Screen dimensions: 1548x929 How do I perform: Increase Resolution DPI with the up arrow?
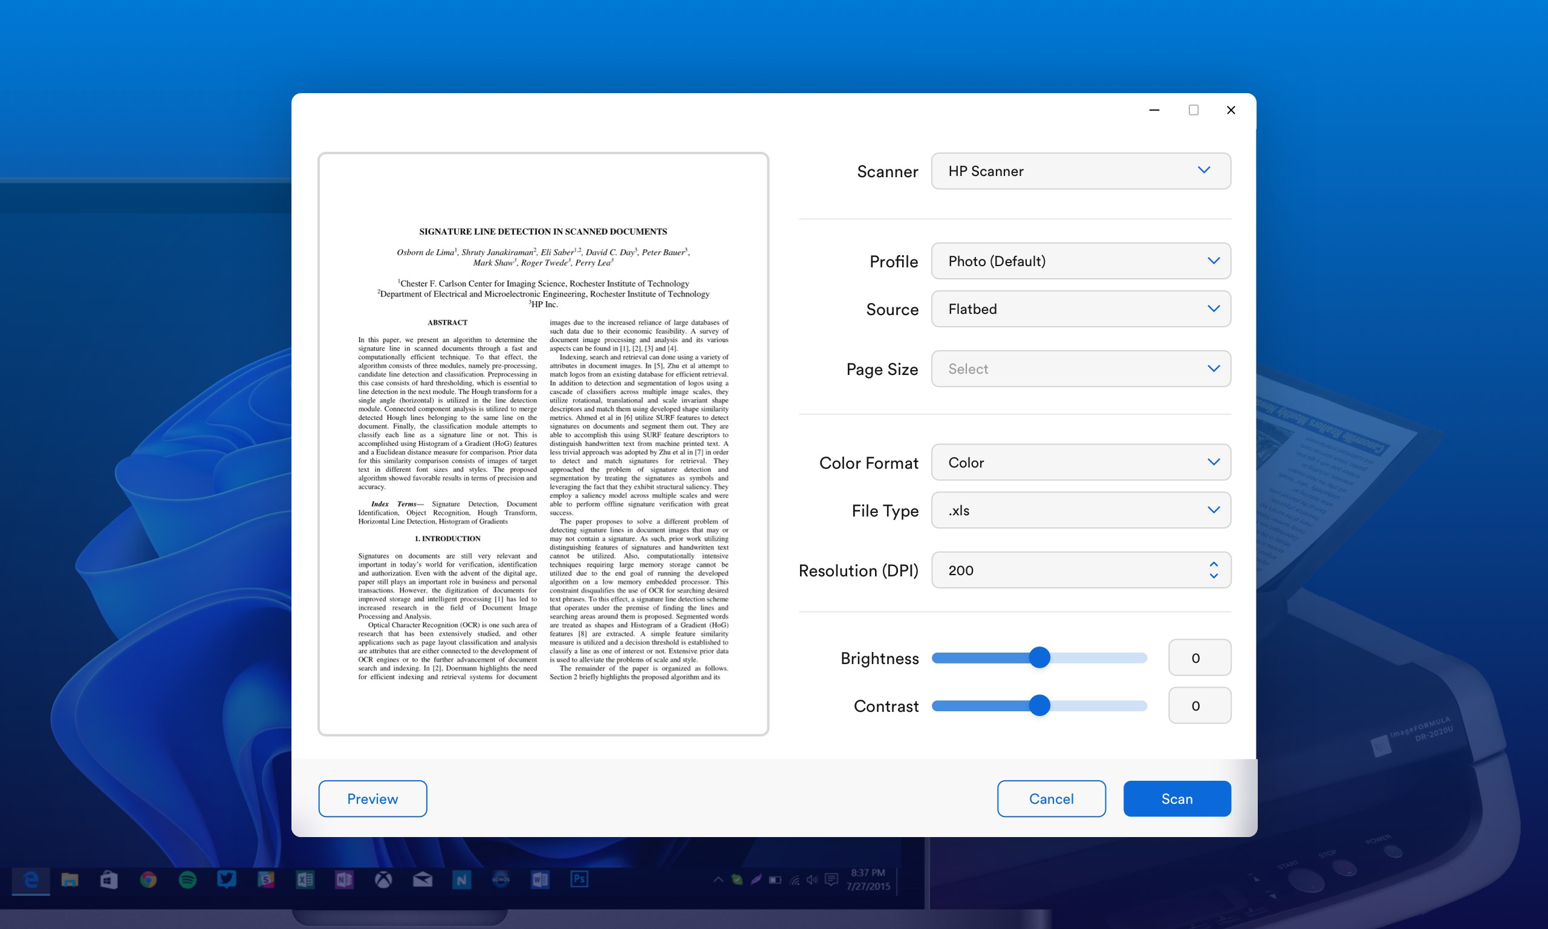[1213, 564]
